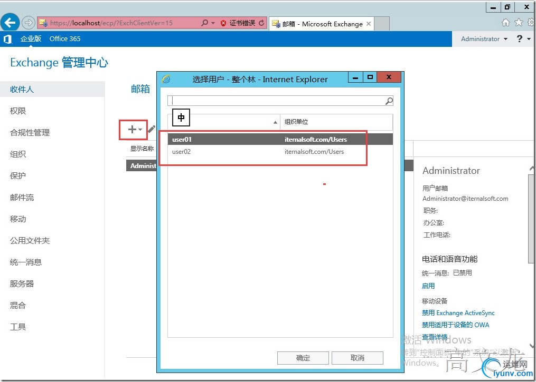Click the pencil edit icon in toolbar
Image resolution: width=536 pixels, height=382 pixels.
click(152, 129)
